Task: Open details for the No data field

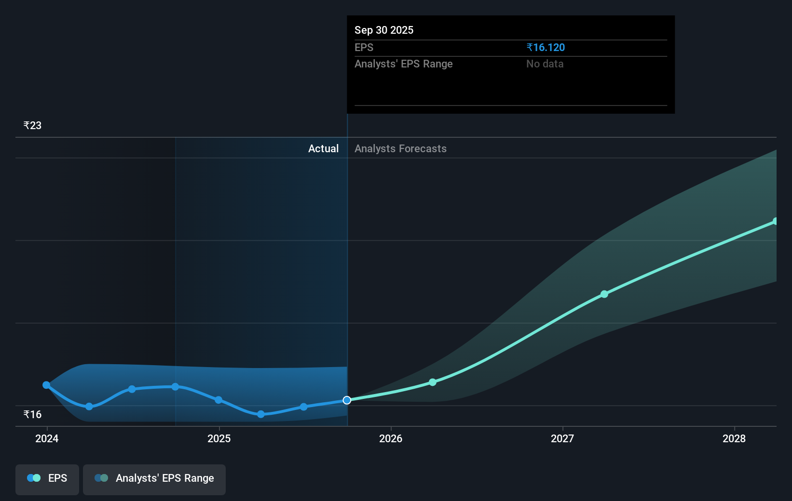Action: pyautogui.click(x=545, y=64)
